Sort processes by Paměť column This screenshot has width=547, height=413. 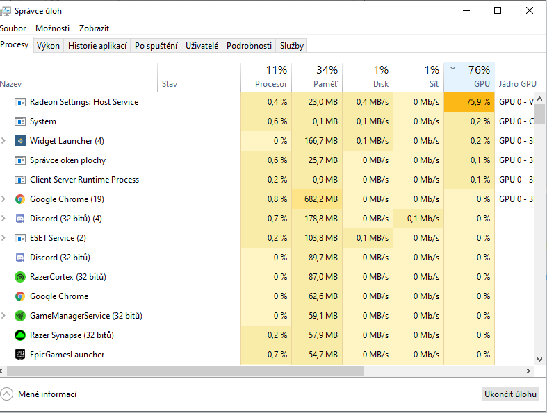pyautogui.click(x=317, y=76)
